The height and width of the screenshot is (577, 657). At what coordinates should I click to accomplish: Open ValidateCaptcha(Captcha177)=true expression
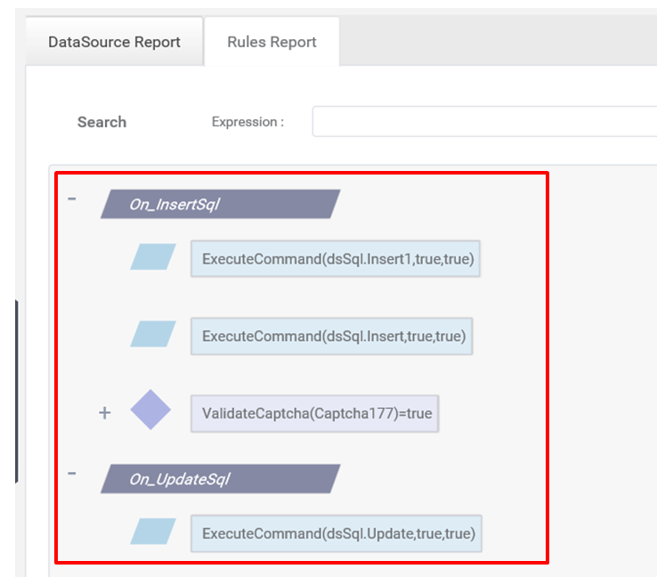(314, 413)
